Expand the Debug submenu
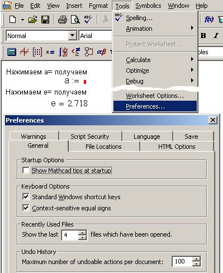 coord(155,81)
